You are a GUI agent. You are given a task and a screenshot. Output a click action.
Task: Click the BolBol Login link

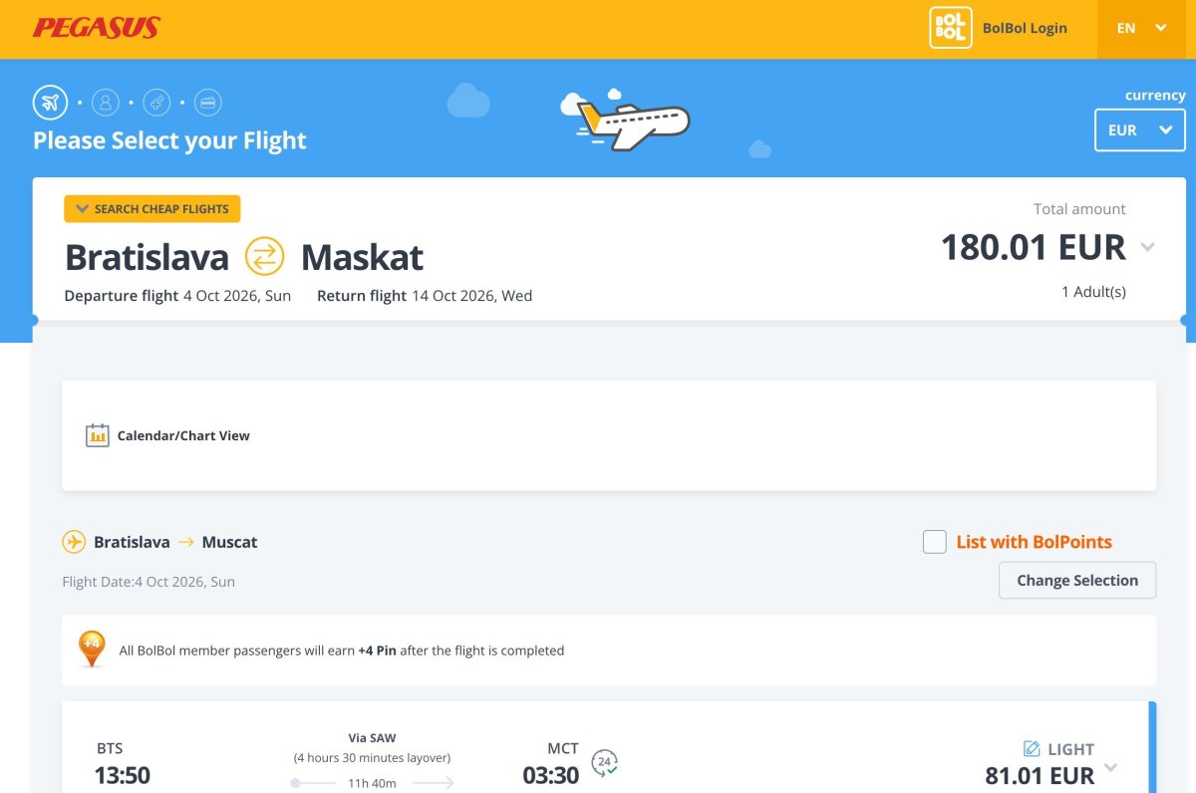tap(1025, 28)
